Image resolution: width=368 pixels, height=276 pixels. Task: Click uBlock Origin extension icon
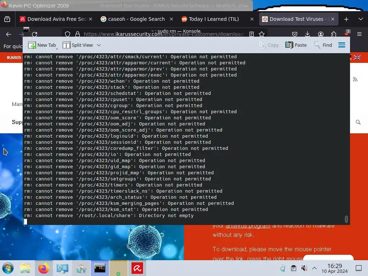click(x=347, y=33)
